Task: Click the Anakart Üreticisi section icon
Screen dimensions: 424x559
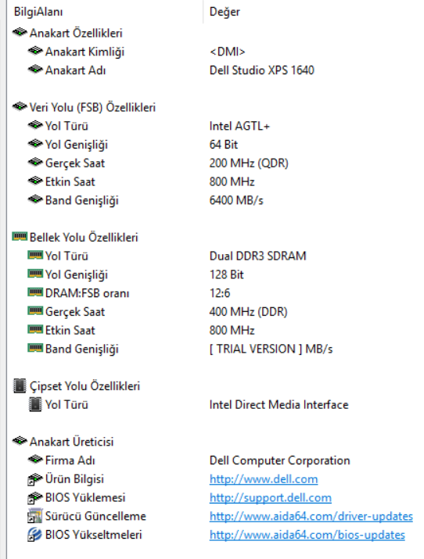Action: coord(20,441)
